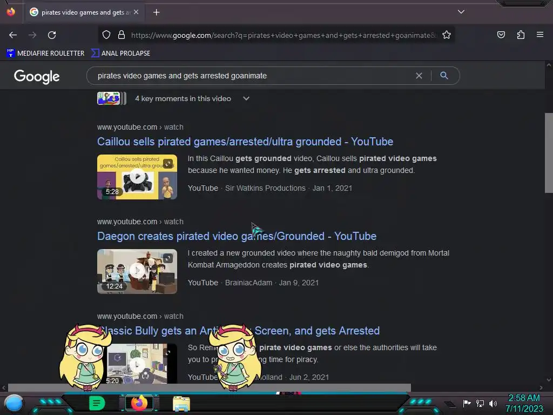The image size is (553, 415).
Task: Click the Google search magnifier button
Action: 444,76
